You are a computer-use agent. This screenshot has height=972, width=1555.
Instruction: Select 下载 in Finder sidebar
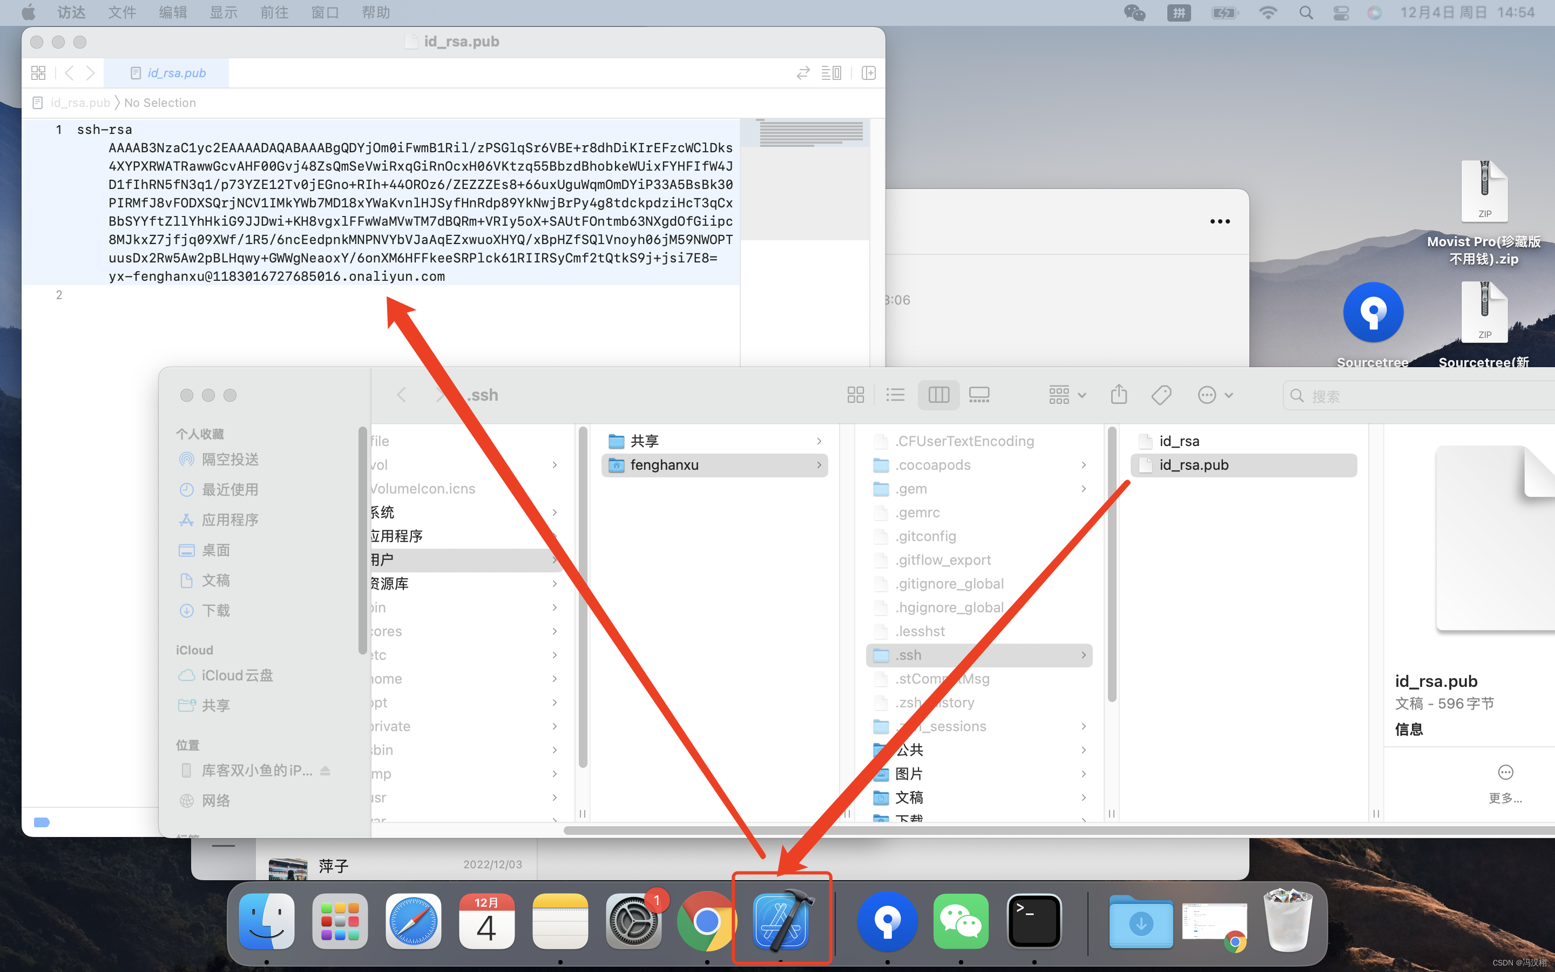click(204, 610)
